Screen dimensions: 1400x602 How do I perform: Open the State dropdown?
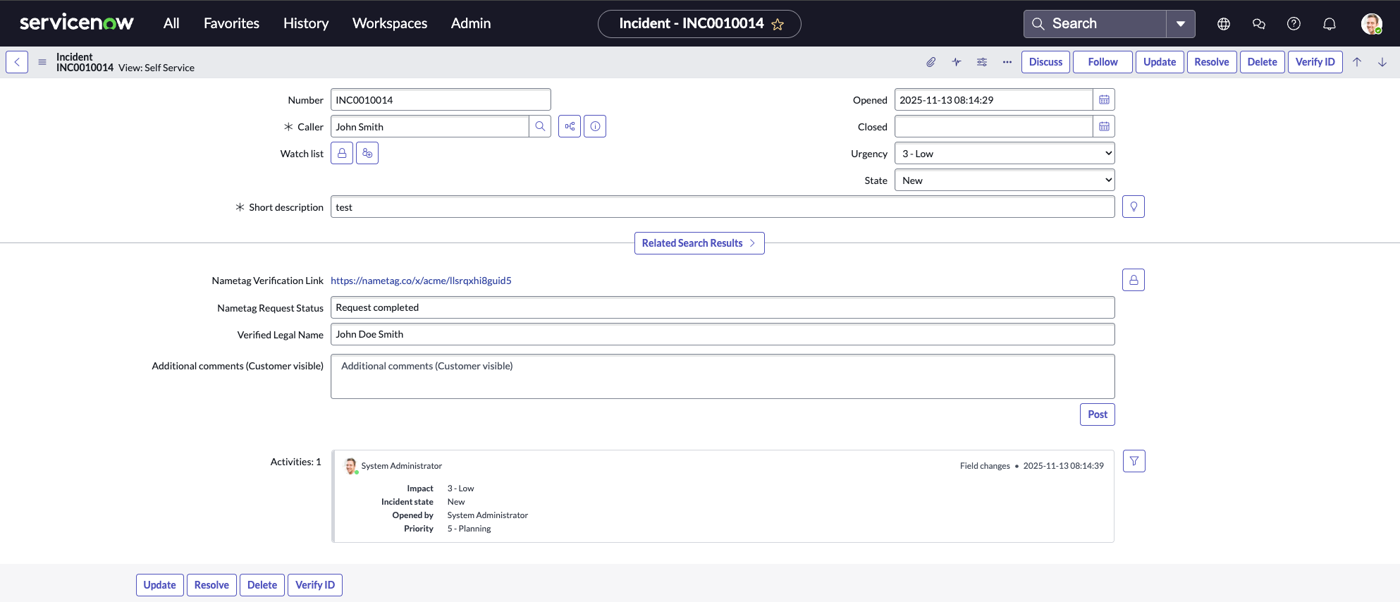pyautogui.click(x=1004, y=180)
